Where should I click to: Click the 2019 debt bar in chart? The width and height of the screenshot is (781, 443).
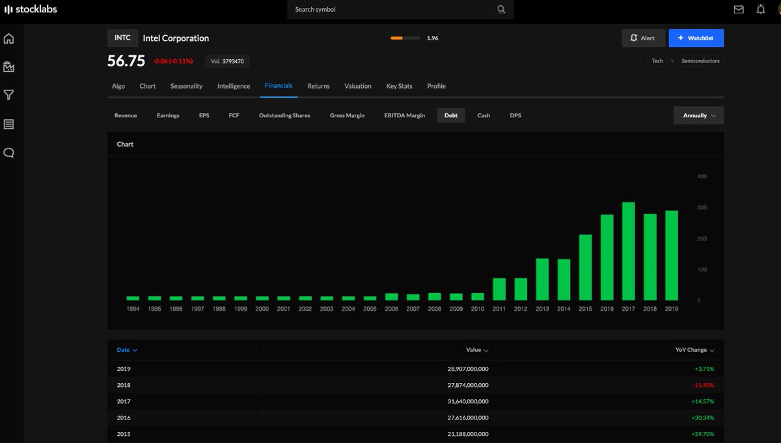click(672, 255)
